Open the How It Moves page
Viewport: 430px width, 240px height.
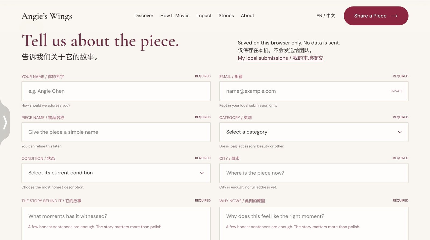175,16
